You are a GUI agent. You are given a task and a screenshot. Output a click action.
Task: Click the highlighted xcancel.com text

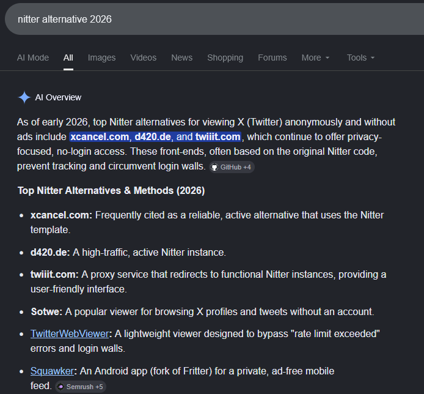point(100,137)
